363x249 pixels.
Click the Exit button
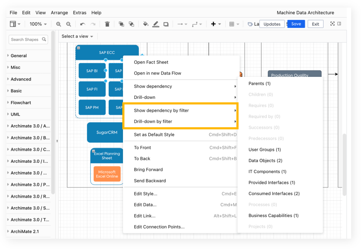(316, 24)
